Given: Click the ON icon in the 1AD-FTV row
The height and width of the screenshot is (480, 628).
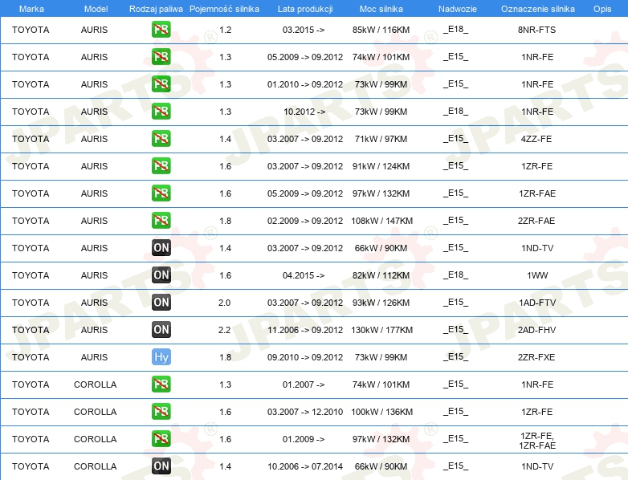Looking at the screenshot, I should click(x=161, y=303).
